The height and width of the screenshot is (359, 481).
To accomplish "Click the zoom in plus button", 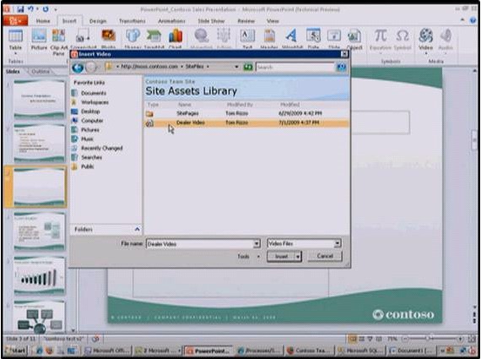I will click(461, 339).
